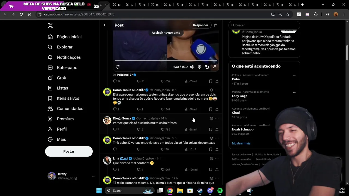Open more options for Cuba trend
The height and width of the screenshot is (196, 349).
294,76
